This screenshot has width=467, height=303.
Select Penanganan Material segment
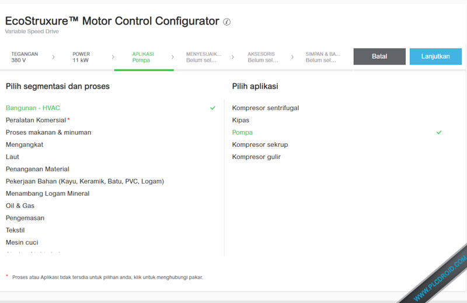(x=37, y=169)
